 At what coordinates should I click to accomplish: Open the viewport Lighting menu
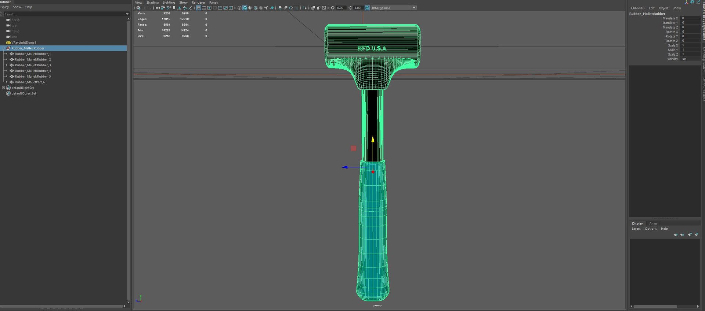[169, 3]
